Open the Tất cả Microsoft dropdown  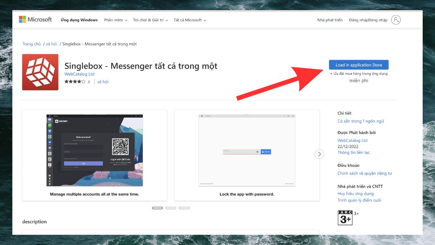(190, 20)
